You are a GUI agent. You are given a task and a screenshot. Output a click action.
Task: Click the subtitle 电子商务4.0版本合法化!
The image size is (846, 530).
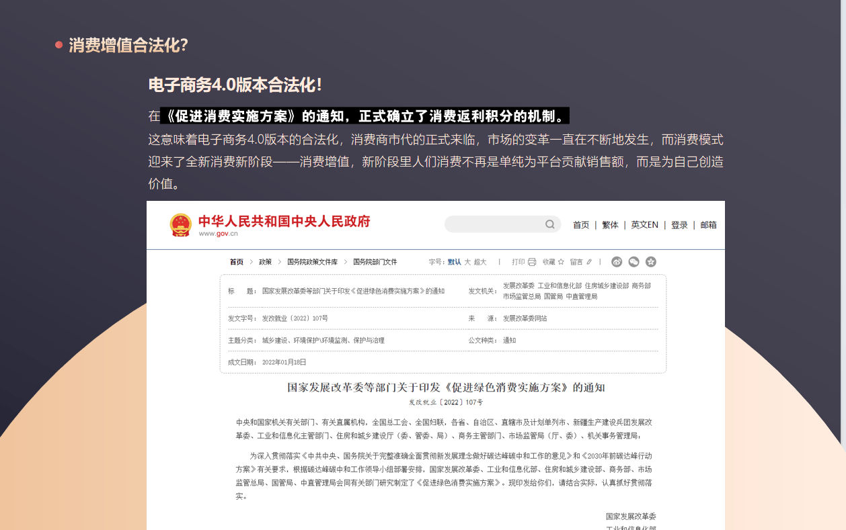pyautogui.click(x=235, y=85)
